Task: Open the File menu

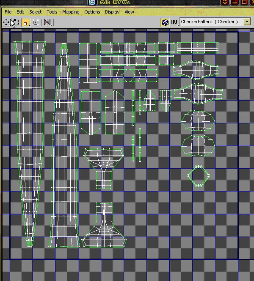Action: (x=8, y=12)
